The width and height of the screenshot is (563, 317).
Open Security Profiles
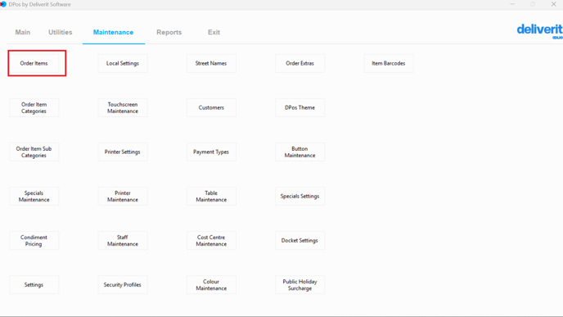click(x=123, y=285)
